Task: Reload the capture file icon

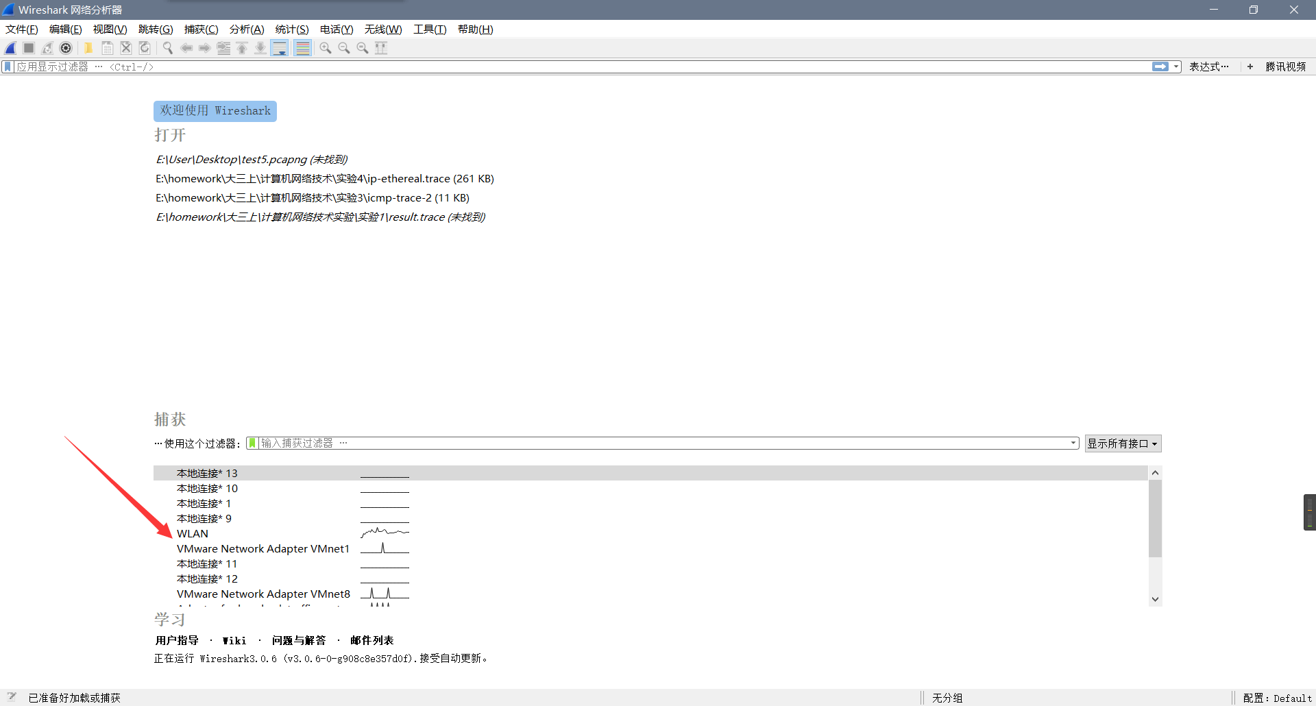Action: pos(145,48)
